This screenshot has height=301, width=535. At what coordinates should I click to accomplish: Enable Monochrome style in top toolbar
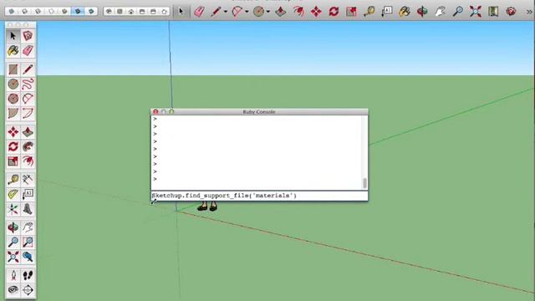coord(91,11)
